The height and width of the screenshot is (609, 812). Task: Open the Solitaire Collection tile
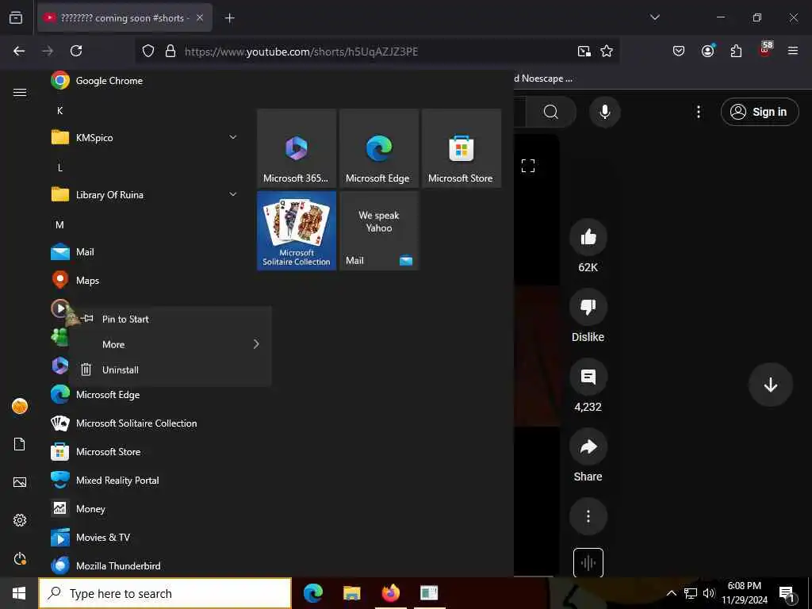pos(297,231)
